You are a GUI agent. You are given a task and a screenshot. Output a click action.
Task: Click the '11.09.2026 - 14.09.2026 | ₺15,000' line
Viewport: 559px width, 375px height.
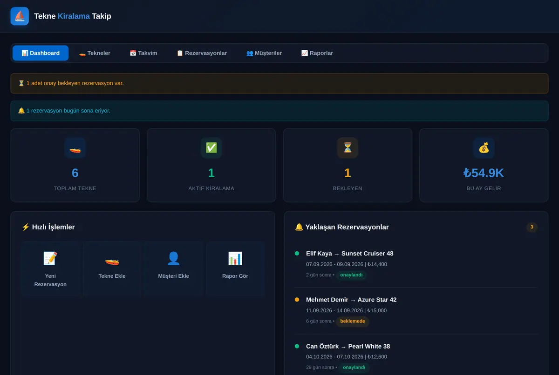[x=347, y=310]
